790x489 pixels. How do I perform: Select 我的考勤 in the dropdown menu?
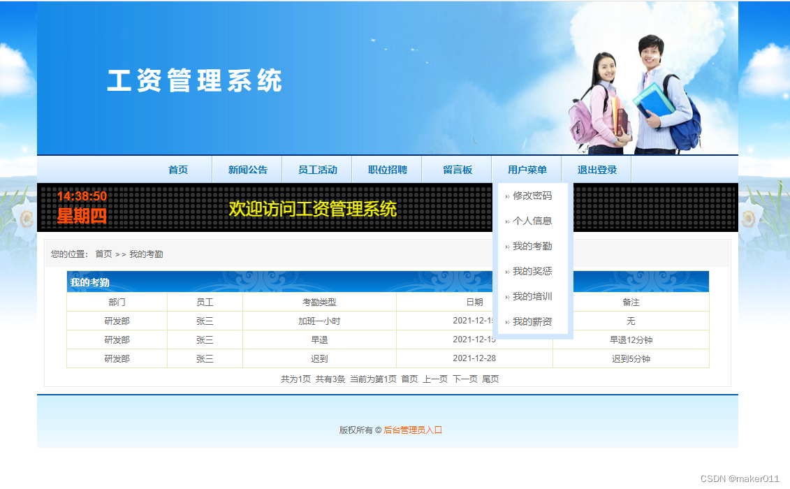pos(532,246)
